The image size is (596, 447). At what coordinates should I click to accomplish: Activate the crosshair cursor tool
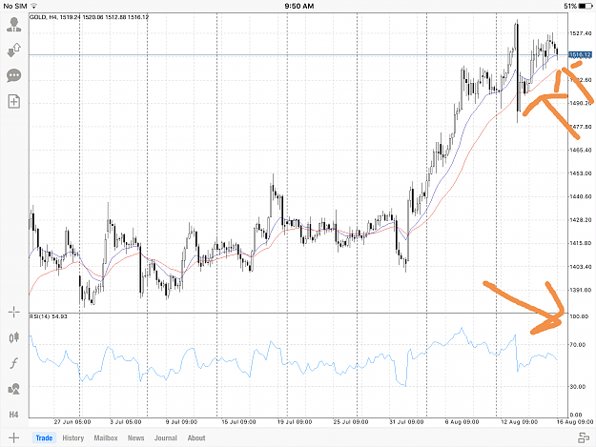[x=14, y=313]
